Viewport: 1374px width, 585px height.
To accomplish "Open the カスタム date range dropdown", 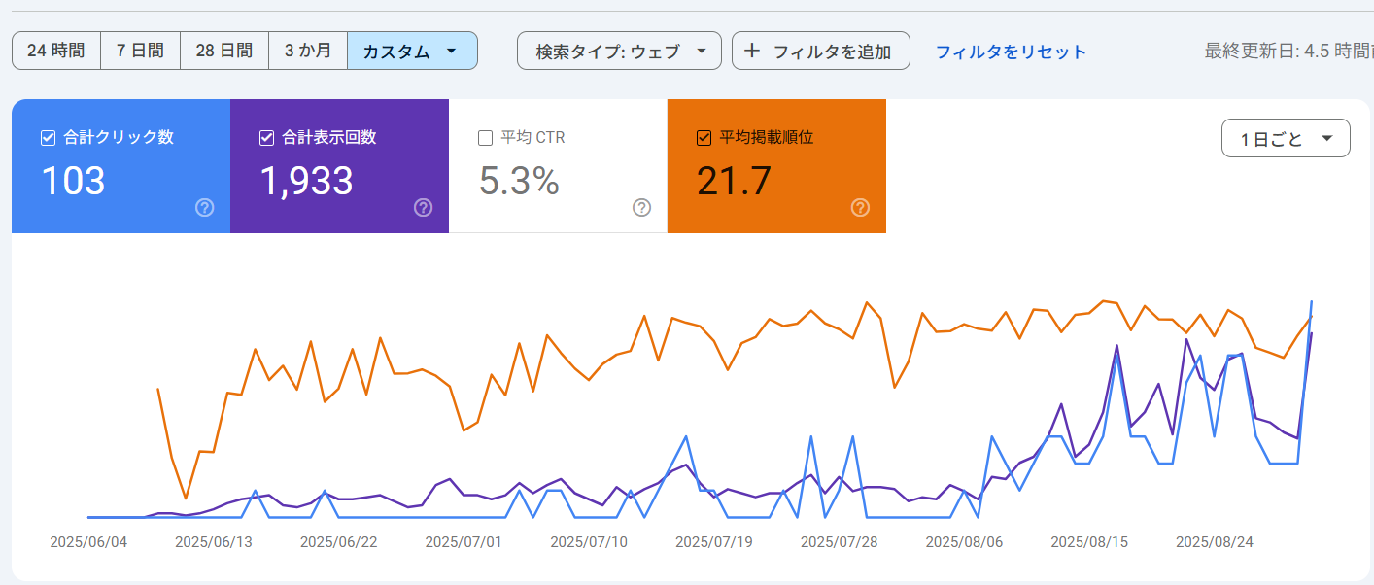I will coord(412,52).
